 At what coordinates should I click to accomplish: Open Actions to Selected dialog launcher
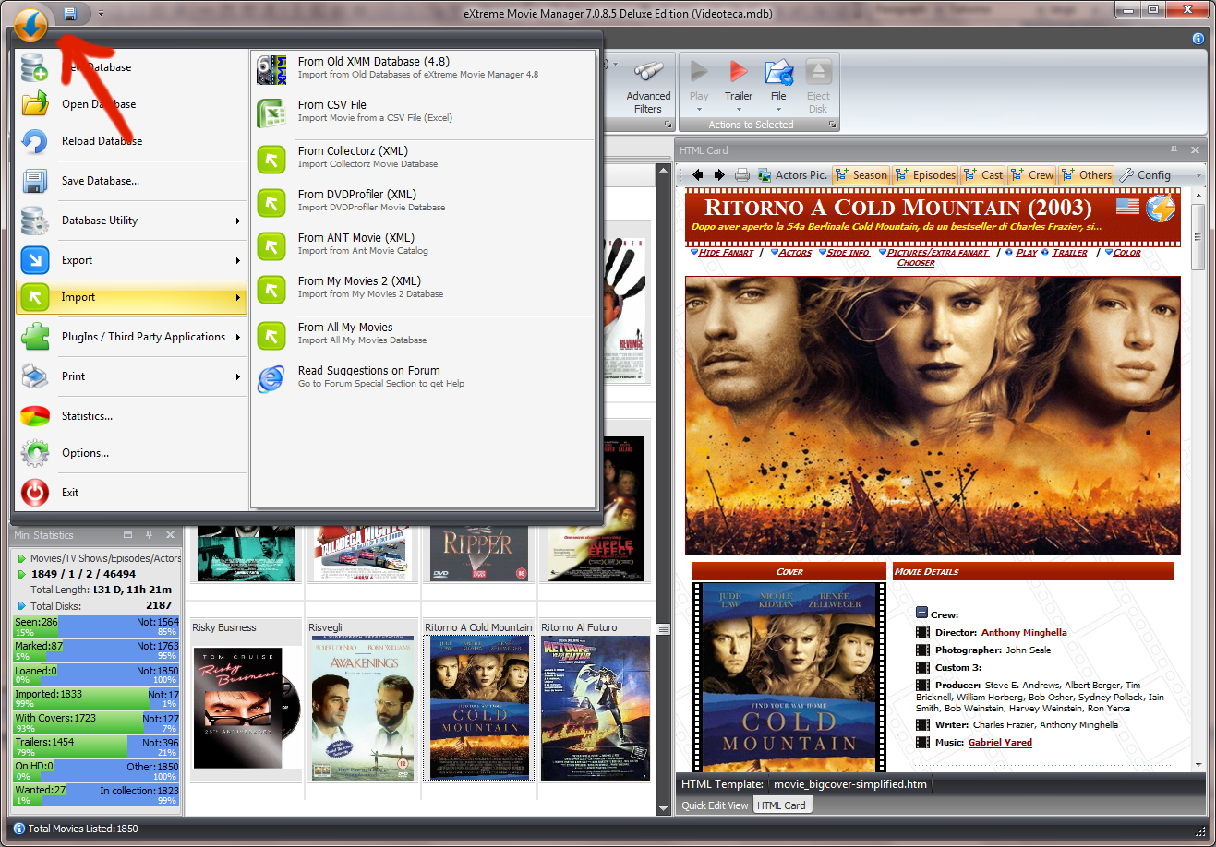click(x=832, y=125)
